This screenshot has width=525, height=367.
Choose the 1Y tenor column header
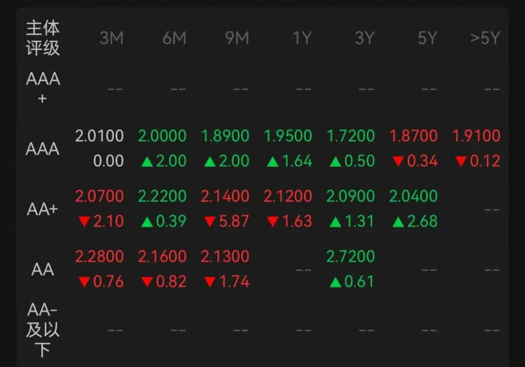301,38
